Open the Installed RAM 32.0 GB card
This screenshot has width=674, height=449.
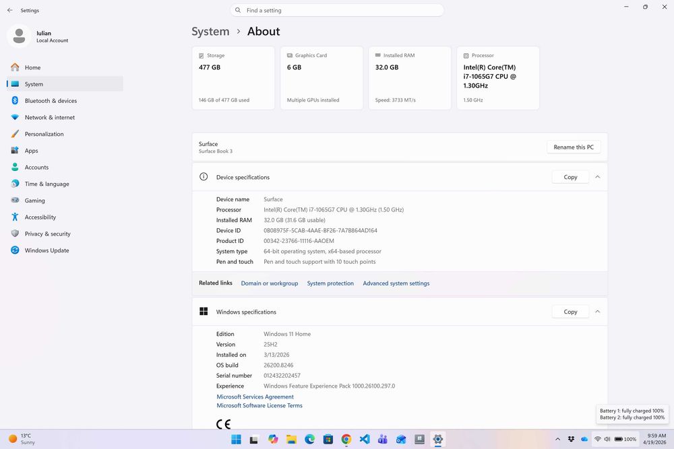tap(410, 78)
